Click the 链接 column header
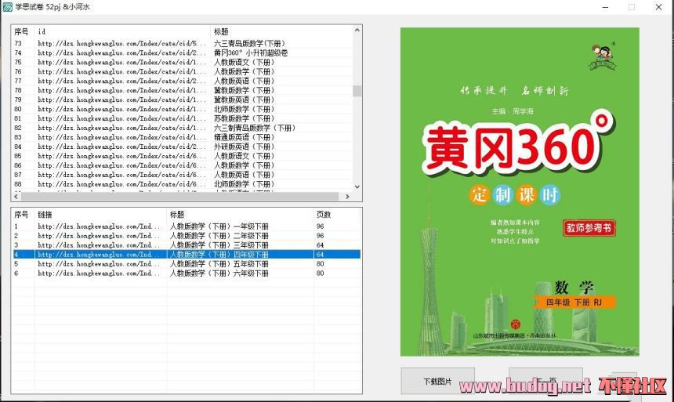Image resolution: width=674 pixels, height=402 pixels. [x=100, y=215]
